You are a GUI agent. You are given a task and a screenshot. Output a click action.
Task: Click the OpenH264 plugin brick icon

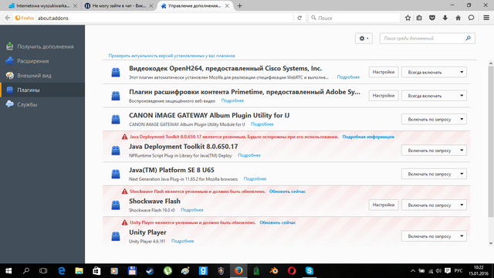pyautogui.click(x=116, y=72)
